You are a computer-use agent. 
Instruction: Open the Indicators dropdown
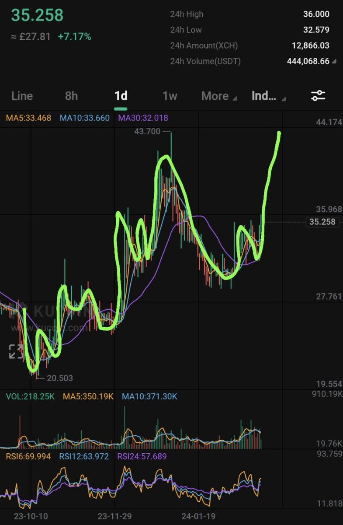click(x=269, y=96)
